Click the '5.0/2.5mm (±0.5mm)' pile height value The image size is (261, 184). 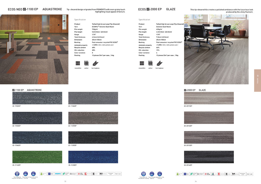[100, 32]
